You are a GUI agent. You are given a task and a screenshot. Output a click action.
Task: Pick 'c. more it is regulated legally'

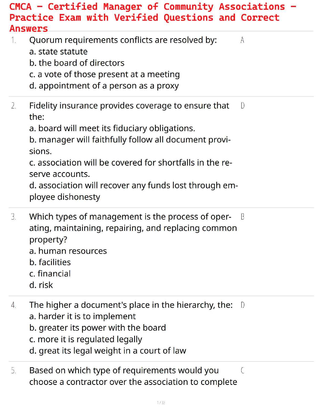[86, 339]
